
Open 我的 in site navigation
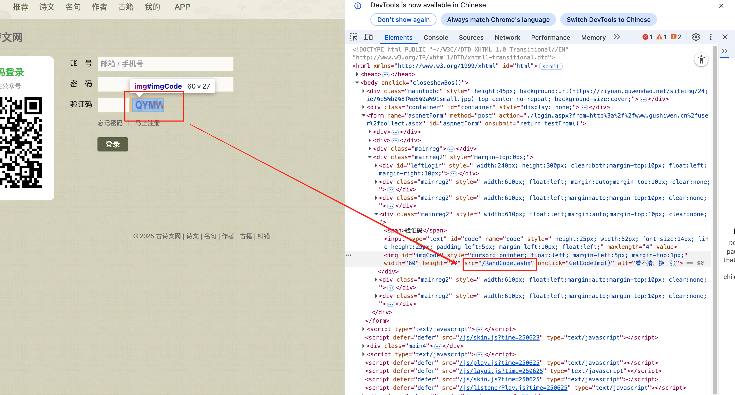[x=152, y=7]
